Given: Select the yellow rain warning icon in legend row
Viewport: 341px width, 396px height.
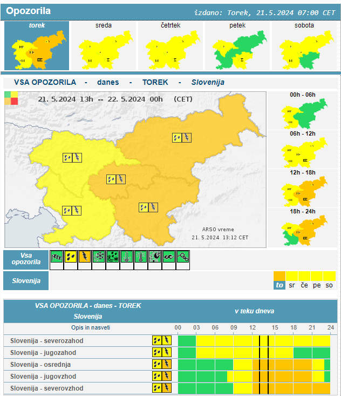Looking at the screenshot, I should click(x=71, y=257).
